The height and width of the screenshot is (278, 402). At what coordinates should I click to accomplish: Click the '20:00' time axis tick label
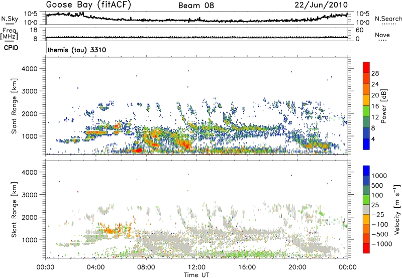(x=297, y=267)
